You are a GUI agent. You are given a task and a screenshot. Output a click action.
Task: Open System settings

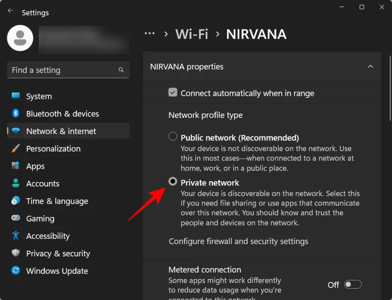[68, 96]
